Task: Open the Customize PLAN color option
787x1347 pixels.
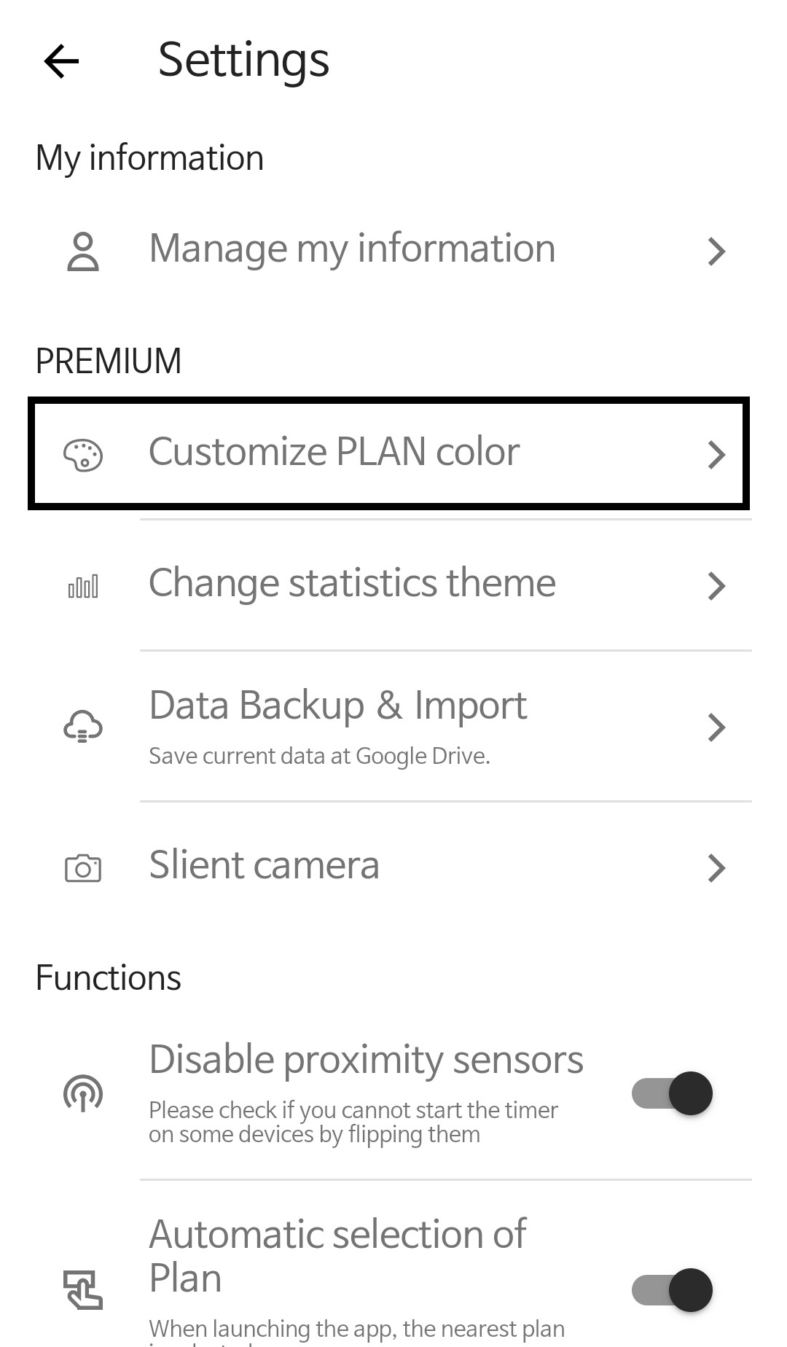Action: pyautogui.click(x=334, y=452)
